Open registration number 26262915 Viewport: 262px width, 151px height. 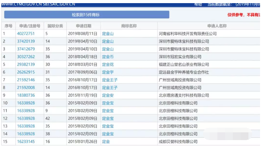[26, 72]
